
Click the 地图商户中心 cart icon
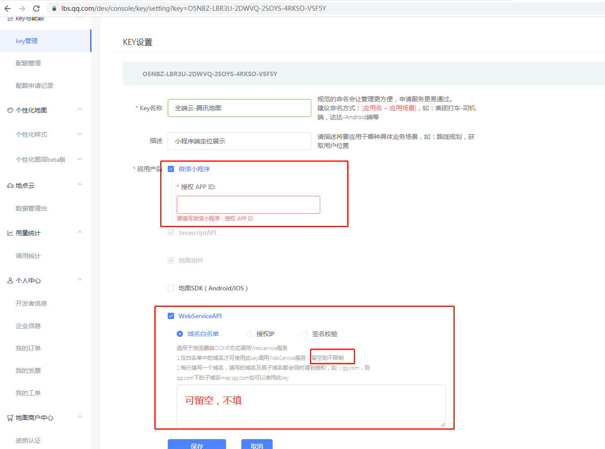[x=10, y=418]
